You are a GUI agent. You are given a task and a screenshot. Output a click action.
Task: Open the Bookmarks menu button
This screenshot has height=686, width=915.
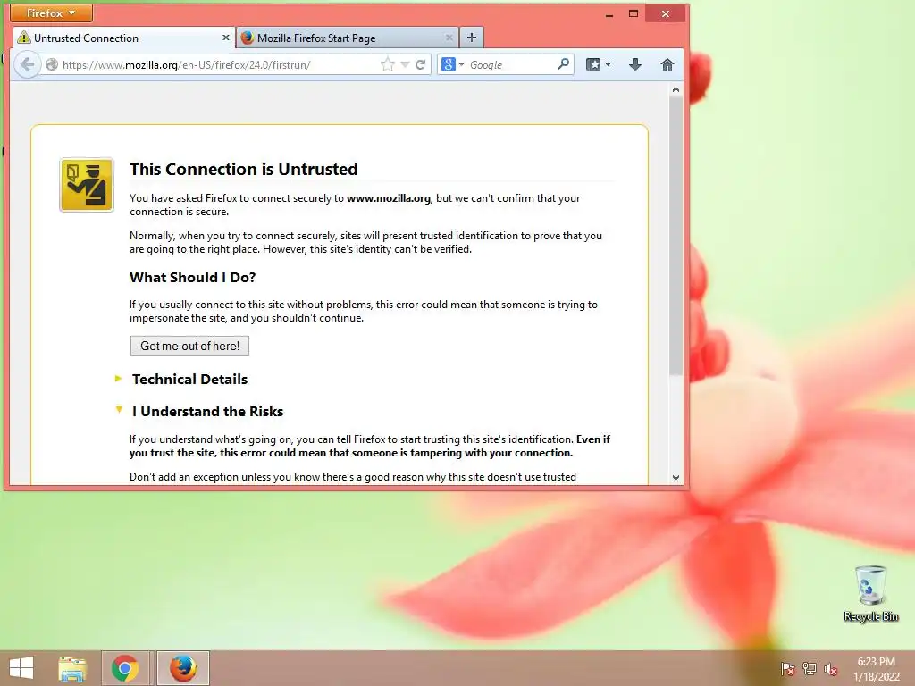(x=598, y=64)
